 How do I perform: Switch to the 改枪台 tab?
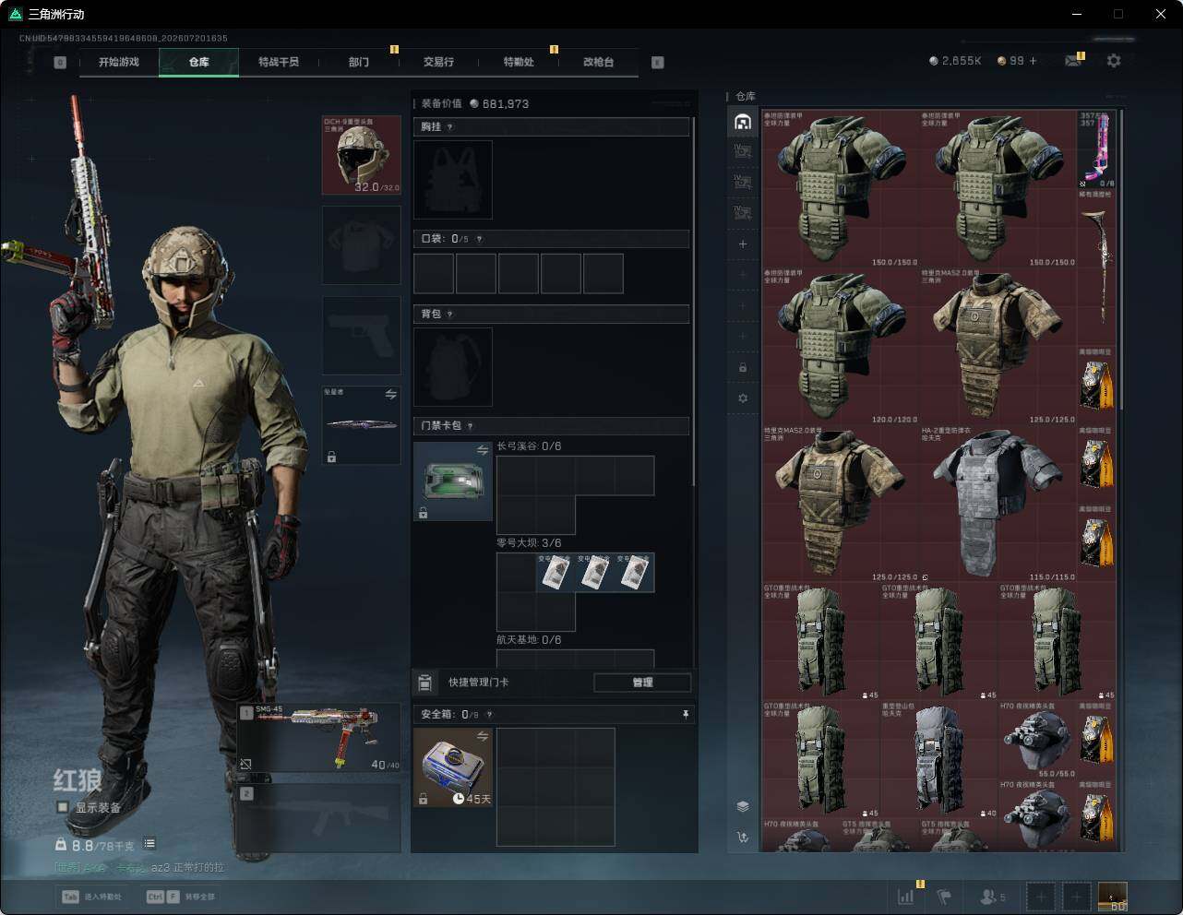[598, 62]
